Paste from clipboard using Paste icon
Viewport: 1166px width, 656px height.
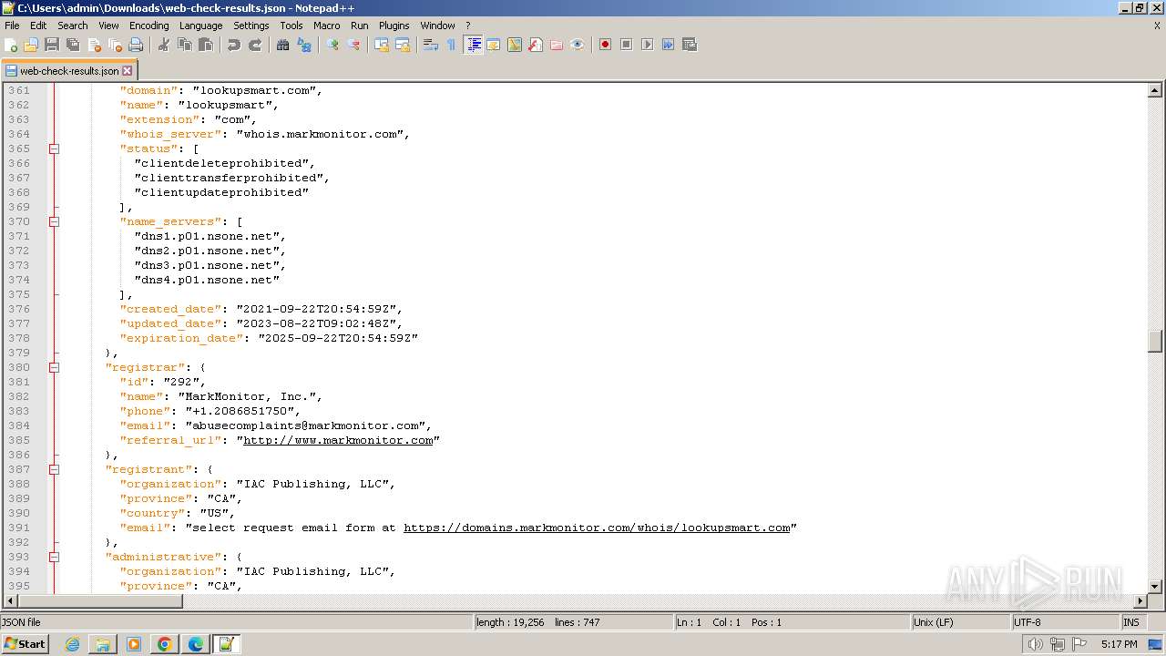tap(206, 45)
